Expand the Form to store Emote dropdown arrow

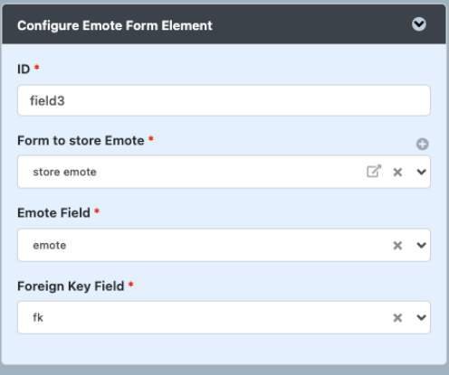[421, 172]
